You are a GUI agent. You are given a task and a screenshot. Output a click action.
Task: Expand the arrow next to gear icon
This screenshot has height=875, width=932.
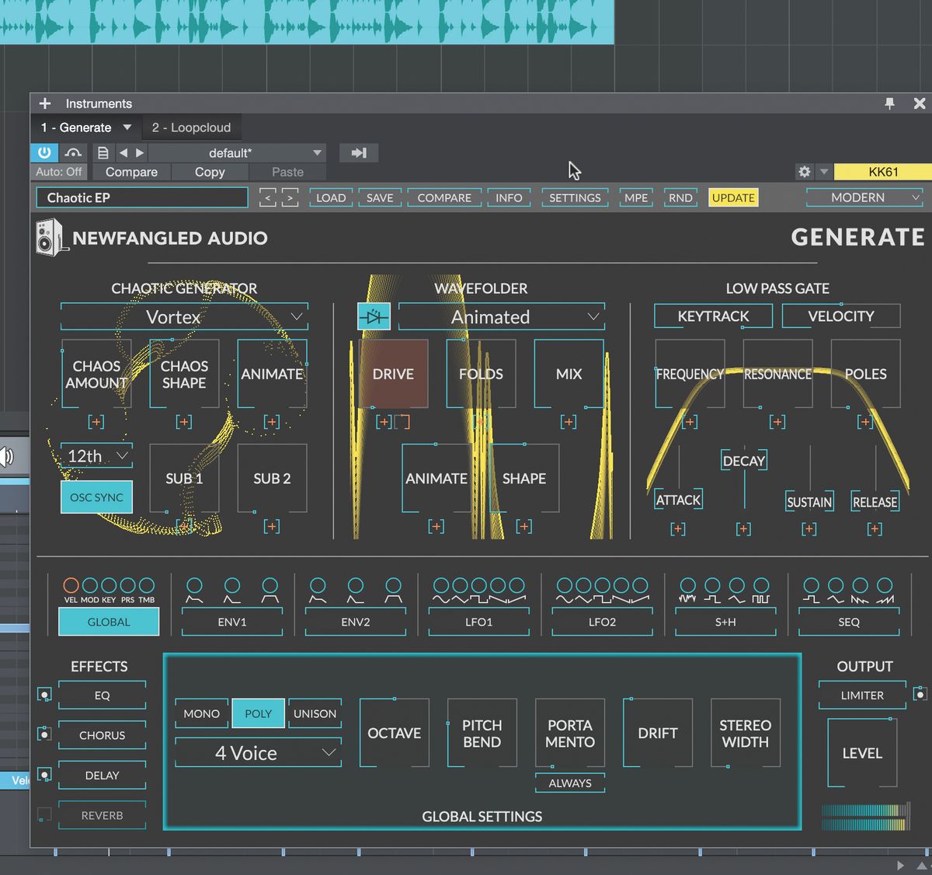824,172
